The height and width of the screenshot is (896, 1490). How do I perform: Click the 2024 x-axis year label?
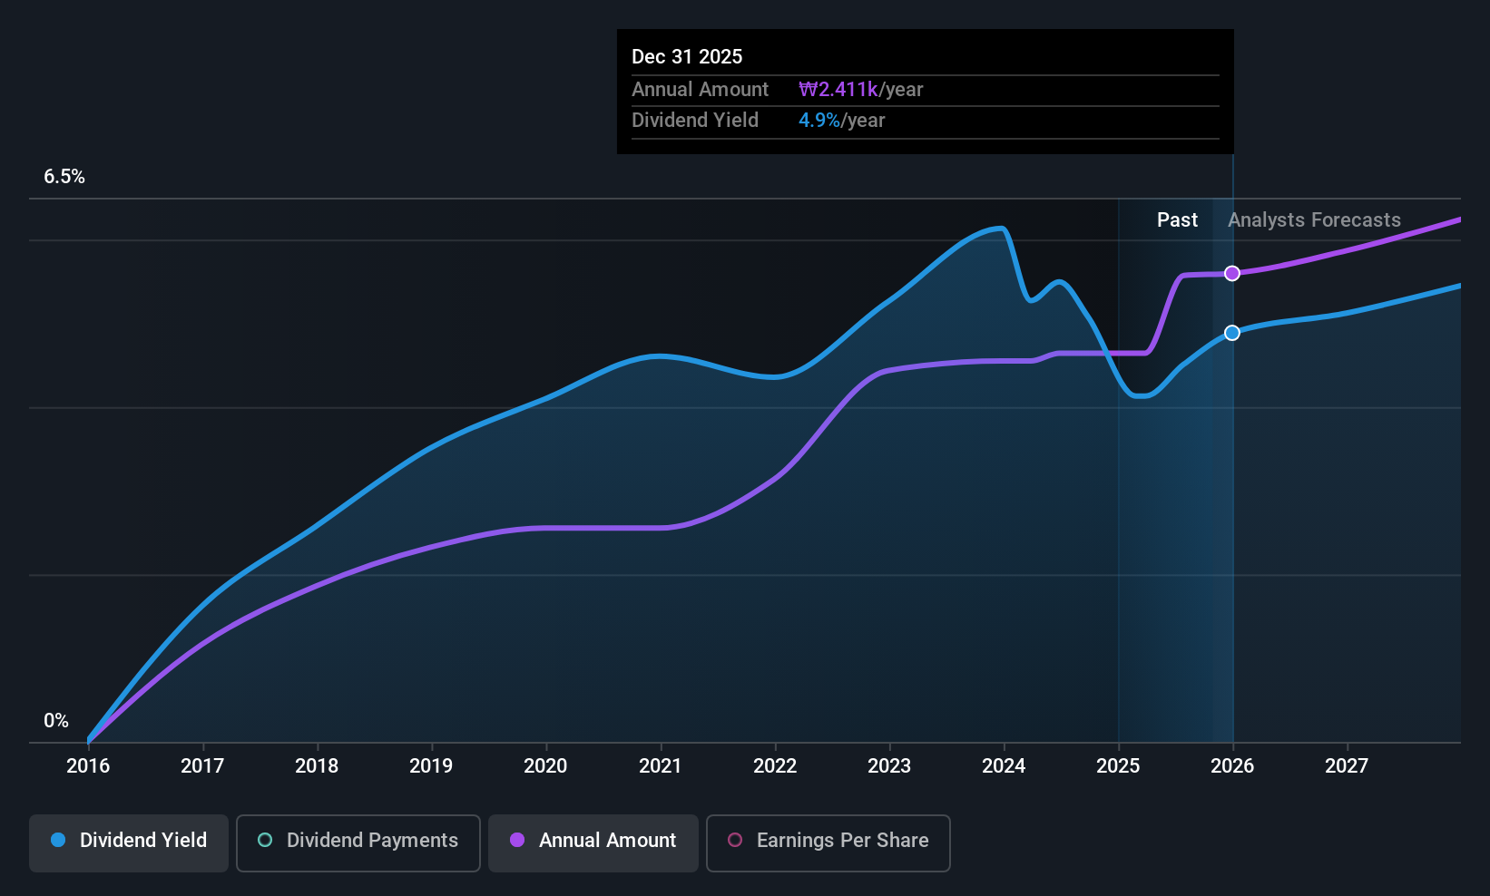[1004, 766]
